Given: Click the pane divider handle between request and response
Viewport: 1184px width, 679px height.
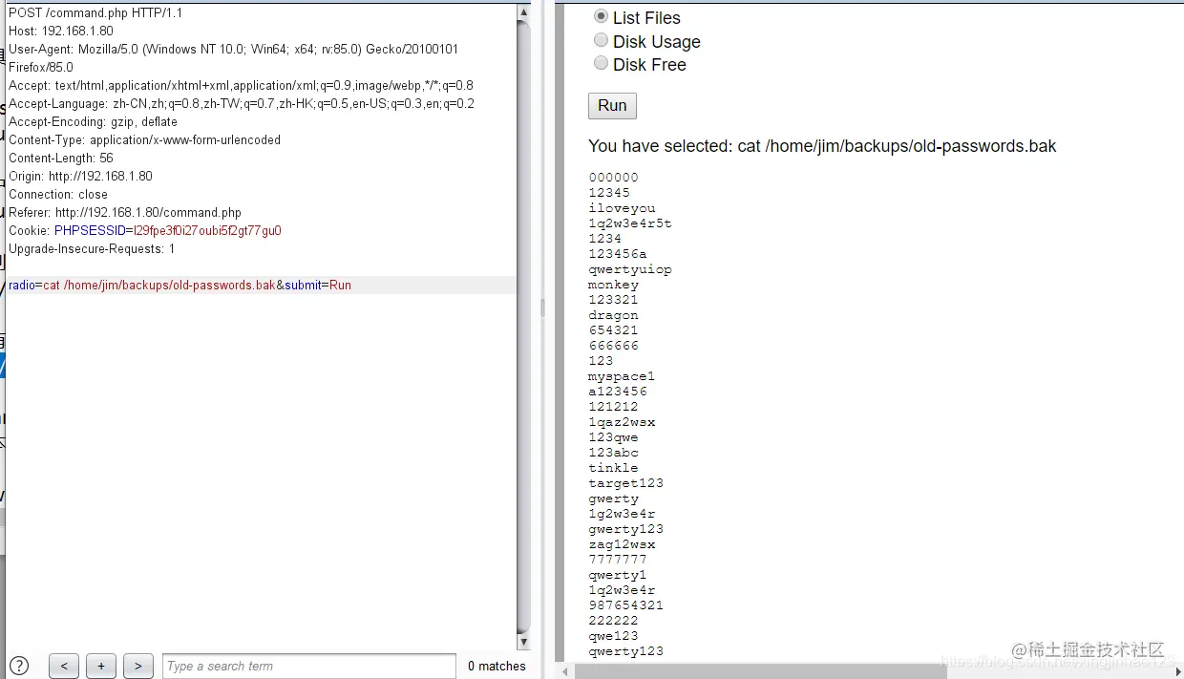Looking at the screenshot, I should 543,308.
